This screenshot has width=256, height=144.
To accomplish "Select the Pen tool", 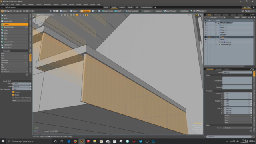I will click(14, 15).
